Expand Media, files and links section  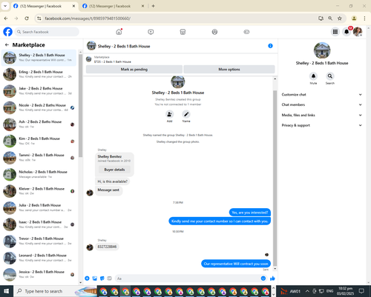click(321, 115)
